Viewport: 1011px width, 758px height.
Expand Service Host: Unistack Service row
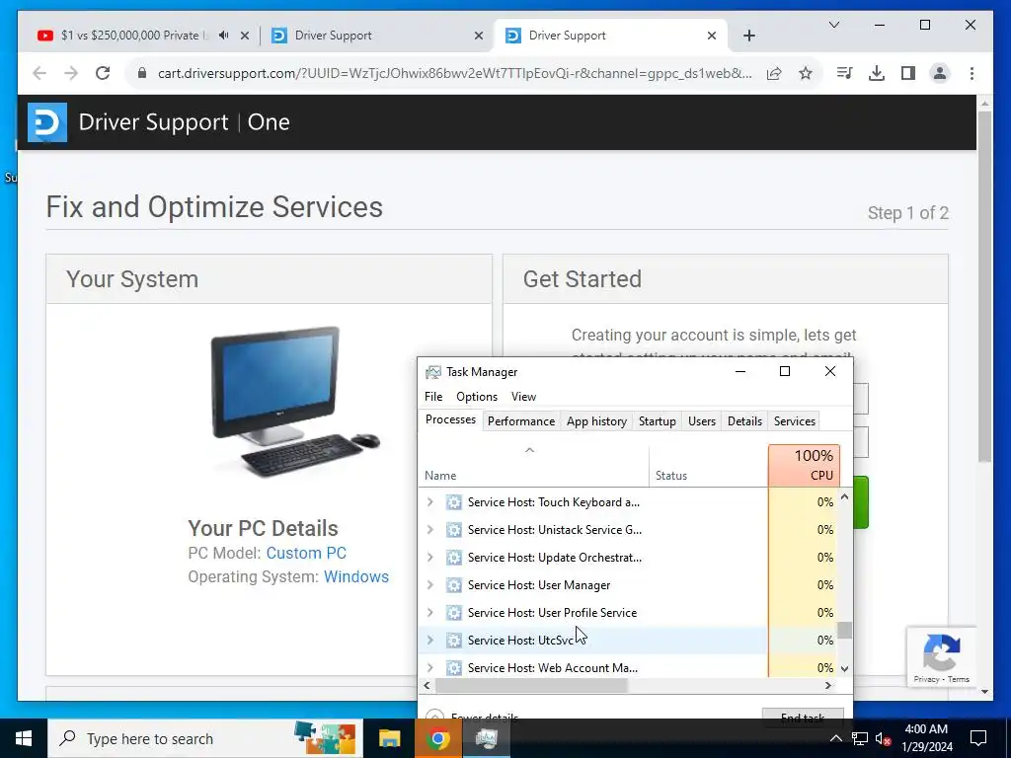[430, 529]
